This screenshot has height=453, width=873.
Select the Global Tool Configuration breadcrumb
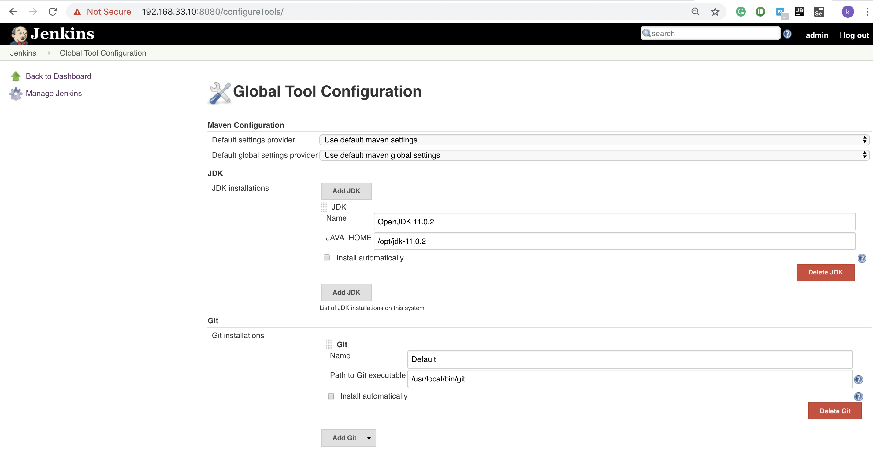(x=103, y=53)
